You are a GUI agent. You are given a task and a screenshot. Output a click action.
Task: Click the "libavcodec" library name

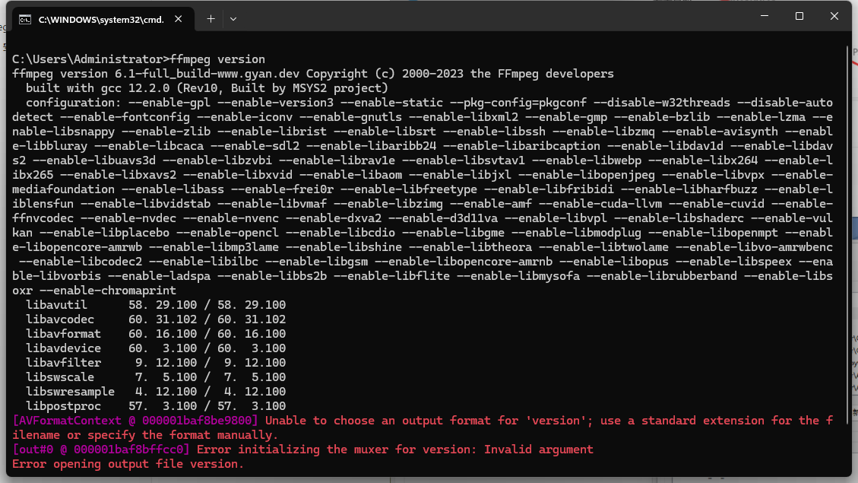59,319
